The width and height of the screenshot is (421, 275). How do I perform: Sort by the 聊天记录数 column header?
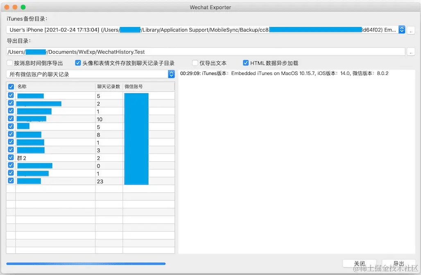click(109, 86)
